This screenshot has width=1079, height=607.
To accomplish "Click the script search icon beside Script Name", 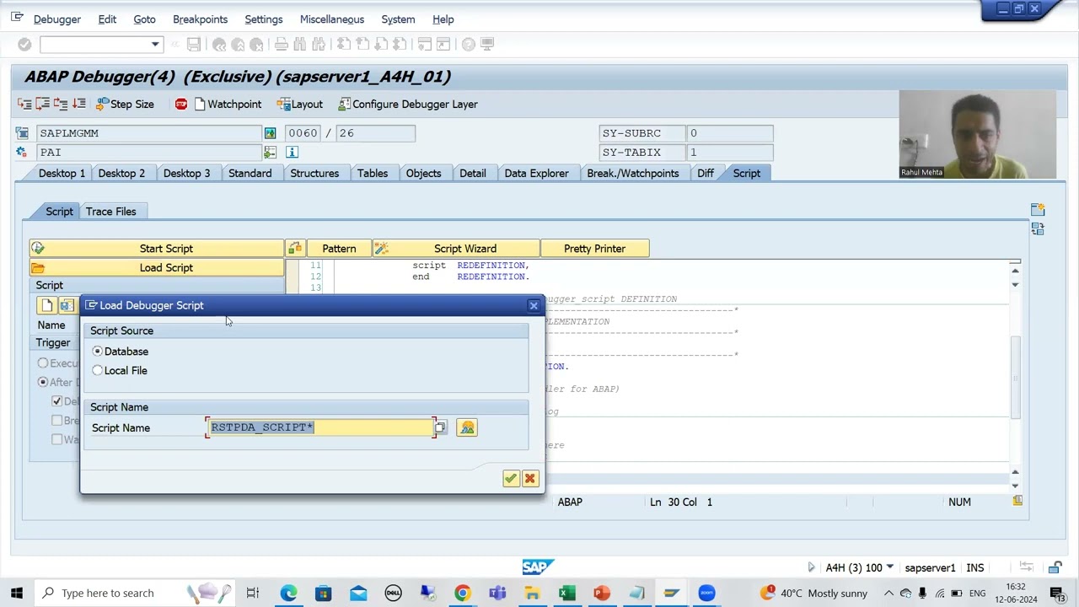I will tap(467, 427).
